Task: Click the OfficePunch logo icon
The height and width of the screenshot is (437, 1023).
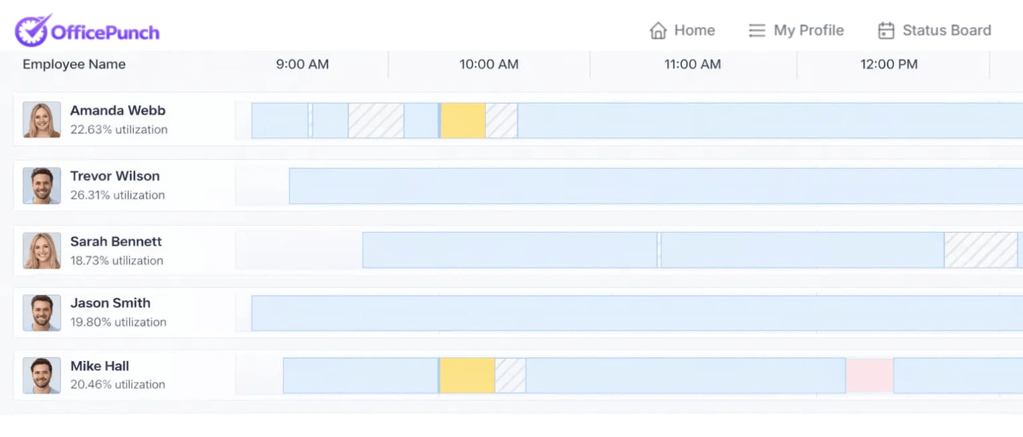Action: [x=33, y=31]
